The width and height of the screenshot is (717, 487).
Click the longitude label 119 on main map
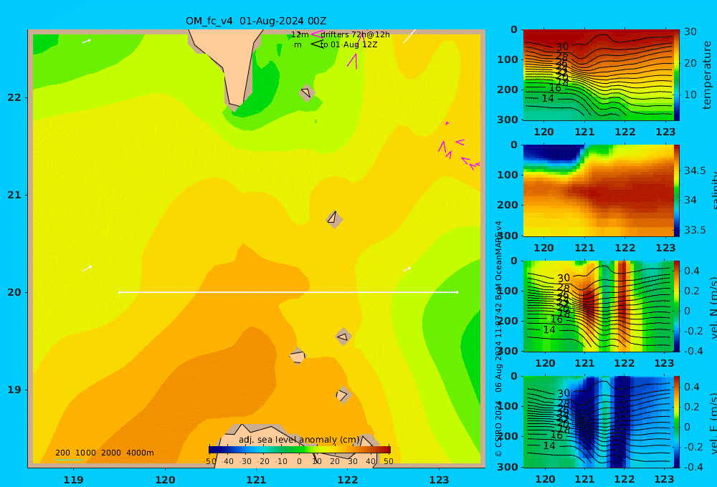73,480
